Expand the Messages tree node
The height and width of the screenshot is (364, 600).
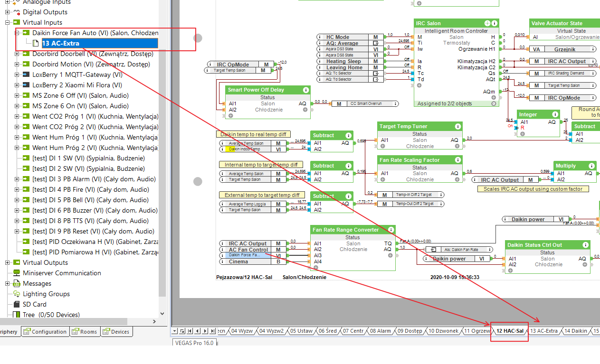point(8,283)
